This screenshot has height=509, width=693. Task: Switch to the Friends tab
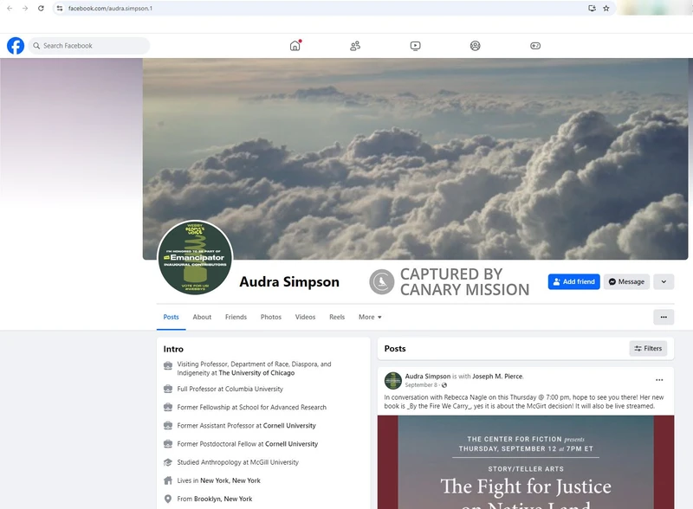coord(236,317)
